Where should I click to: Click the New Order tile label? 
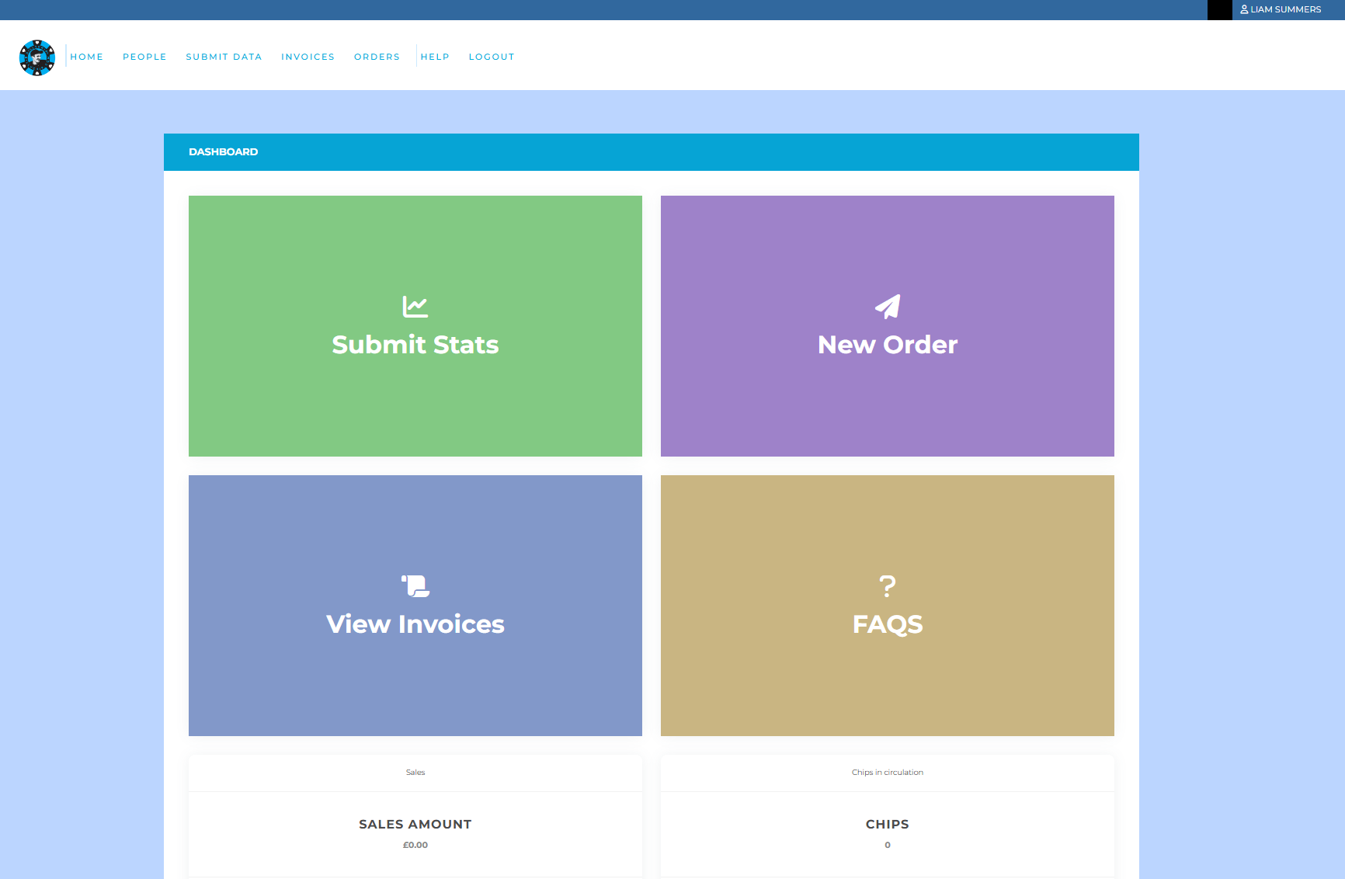(888, 345)
